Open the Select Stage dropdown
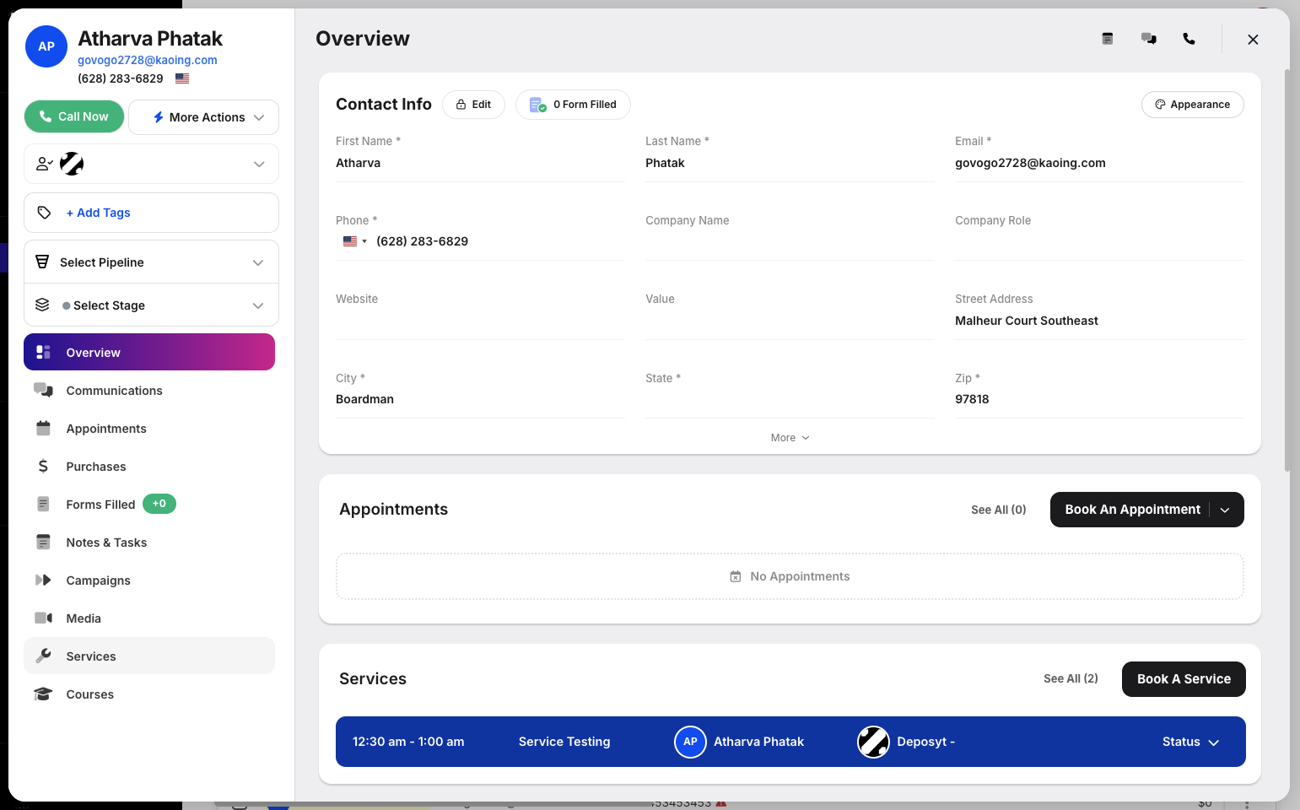1300x810 pixels. tap(151, 305)
